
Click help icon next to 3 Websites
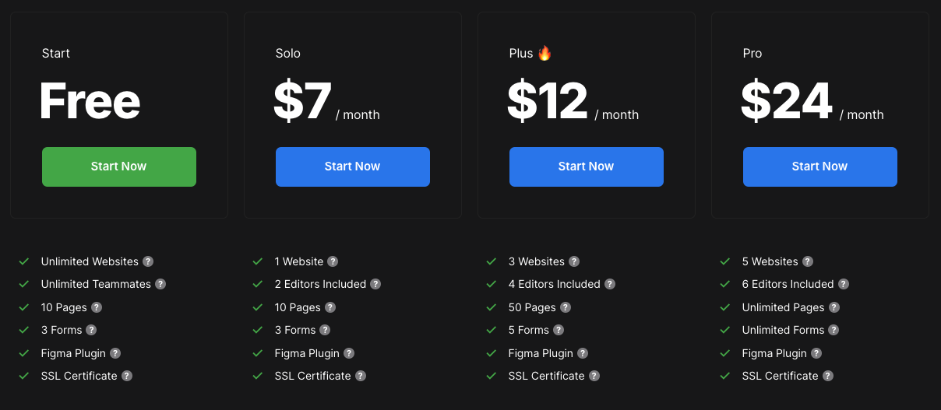[x=574, y=262]
